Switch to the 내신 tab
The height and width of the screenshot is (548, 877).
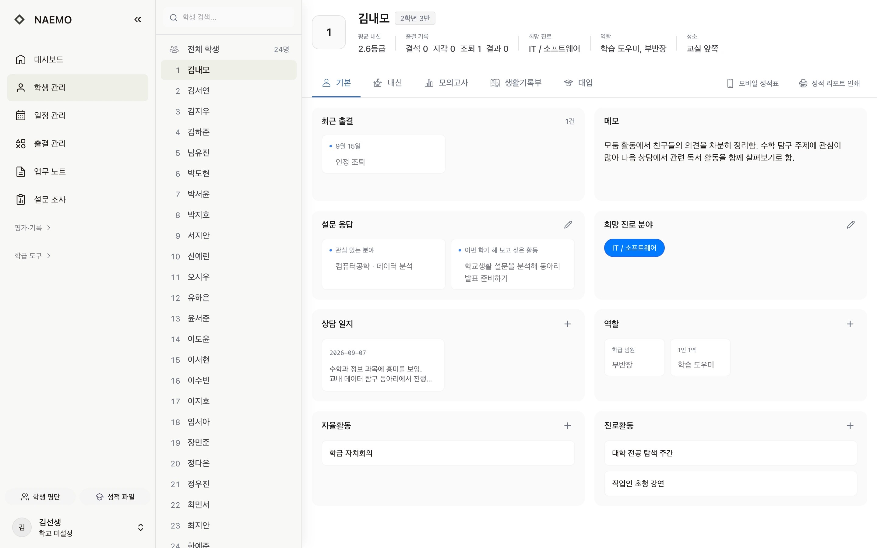[387, 83]
